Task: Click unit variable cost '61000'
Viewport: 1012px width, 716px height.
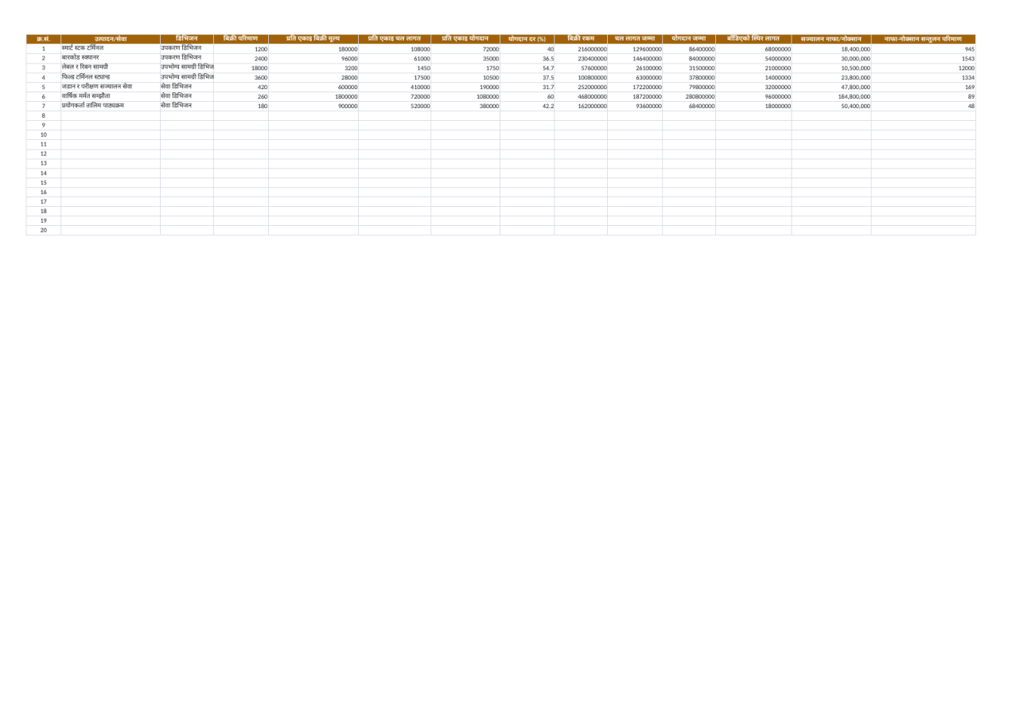Action: click(394, 59)
